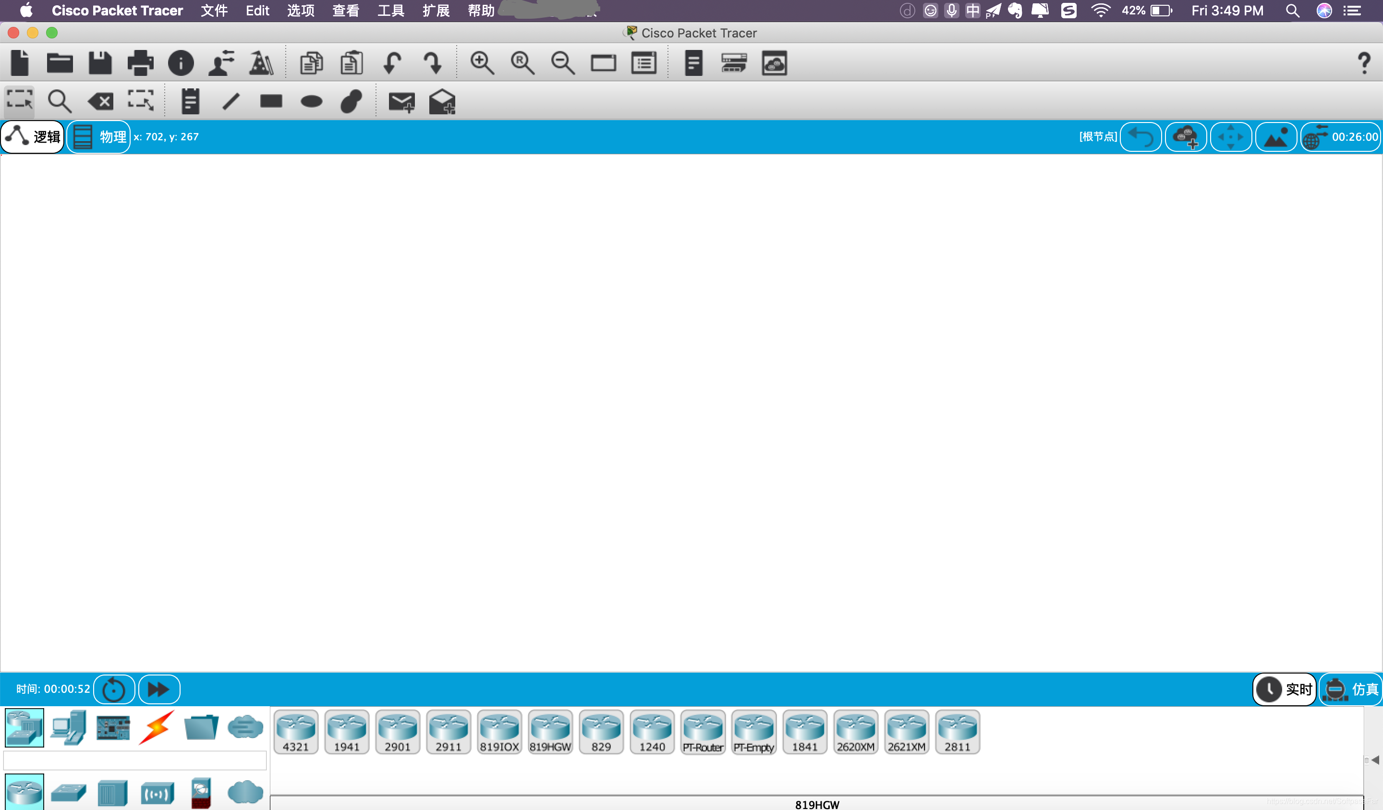Choose the 2811 router
This screenshot has width=1383, height=810.
point(958,733)
